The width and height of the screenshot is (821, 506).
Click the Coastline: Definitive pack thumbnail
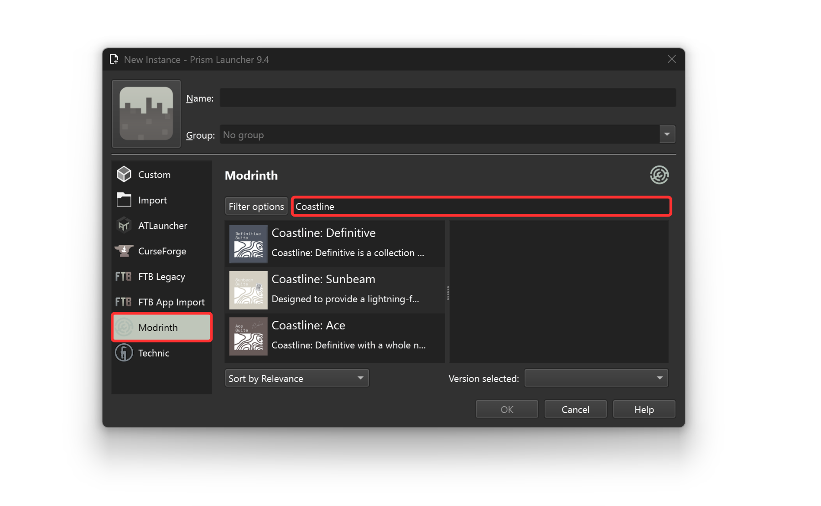pos(248,244)
